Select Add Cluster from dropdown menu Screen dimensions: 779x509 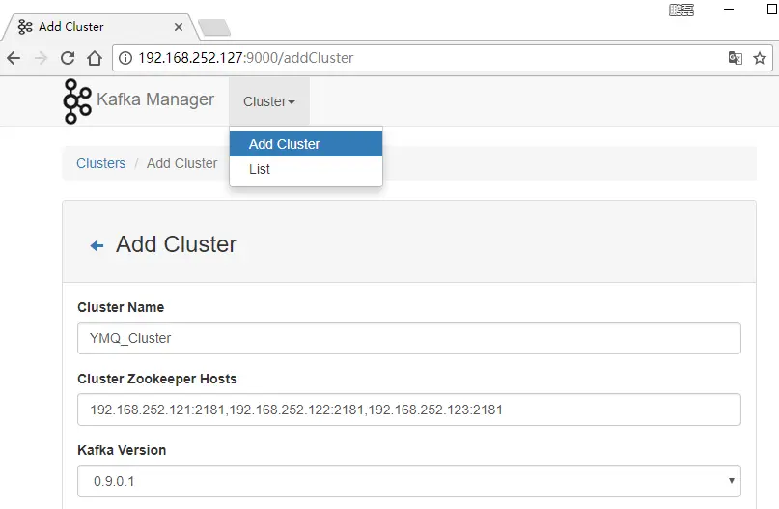[x=306, y=144]
